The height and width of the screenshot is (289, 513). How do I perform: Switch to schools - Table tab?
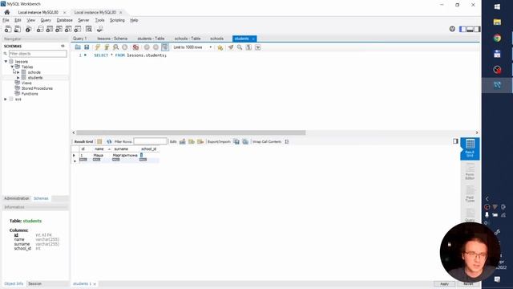pos(188,39)
